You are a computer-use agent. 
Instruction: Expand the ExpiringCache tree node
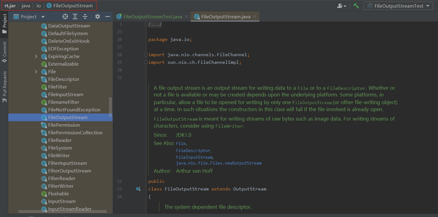pyautogui.click(x=36, y=56)
